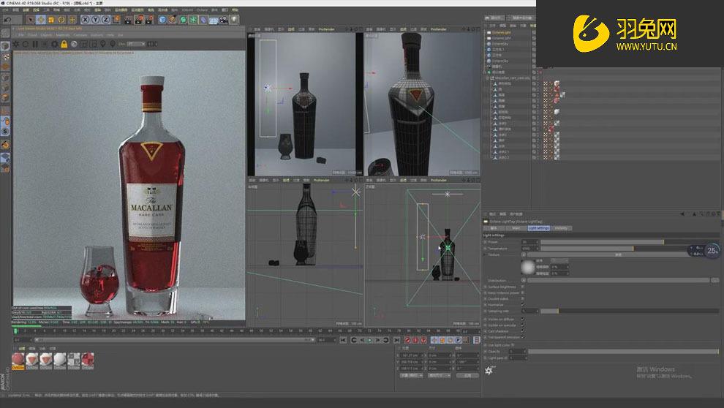
Task: Disable Visible on diffuse checkbox
Action: click(x=522, y=319)
